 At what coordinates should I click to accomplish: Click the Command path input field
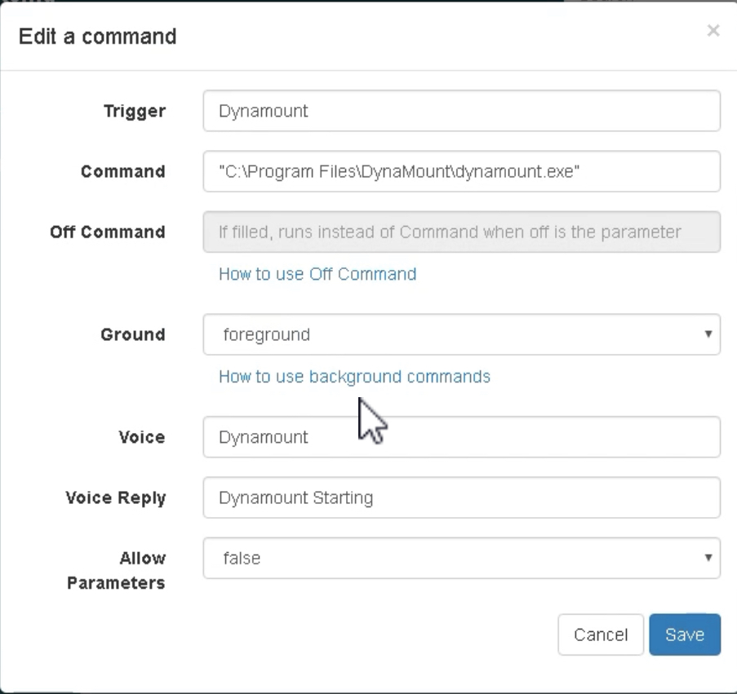(462, 171)
